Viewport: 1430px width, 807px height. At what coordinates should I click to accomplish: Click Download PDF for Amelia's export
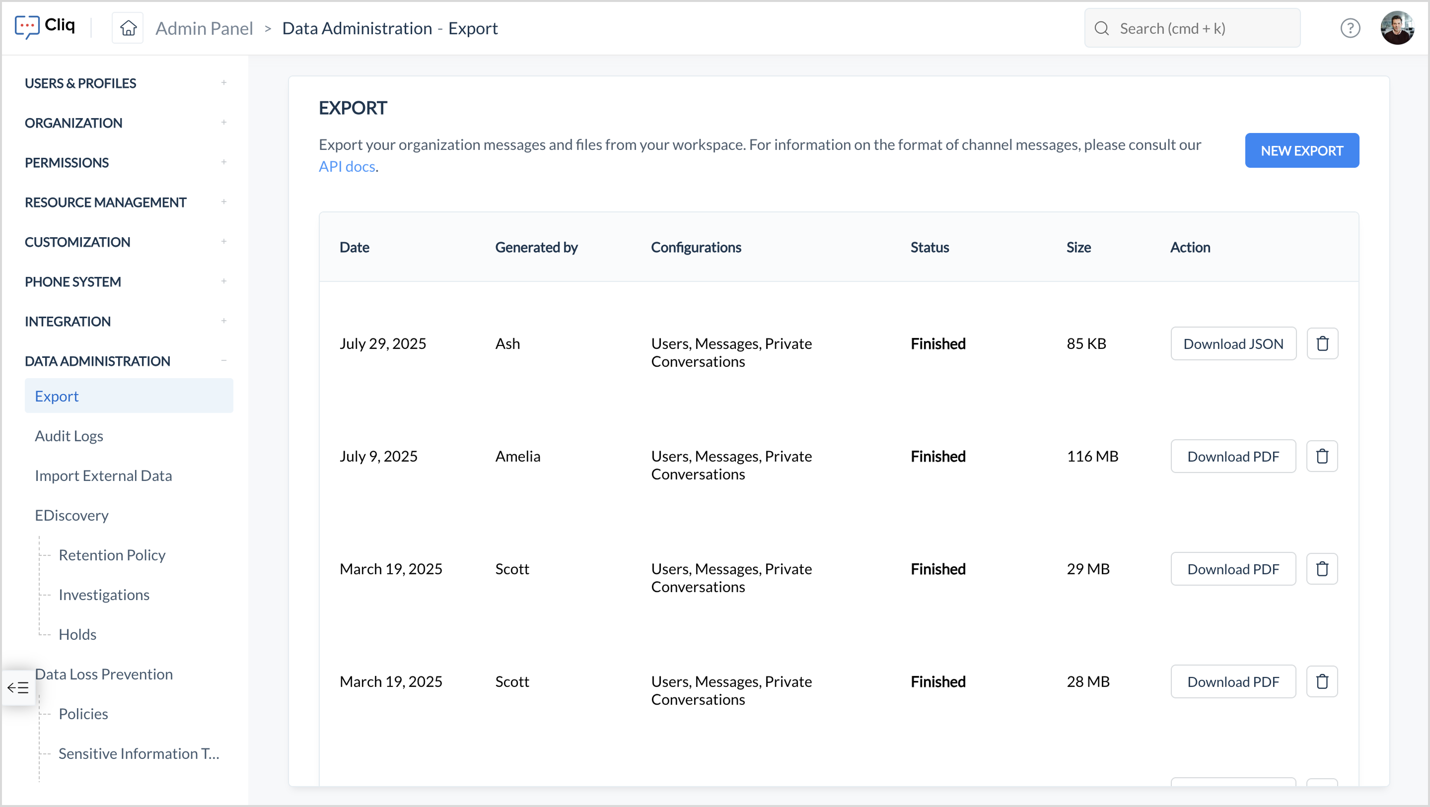click(x=1233, y=456)
